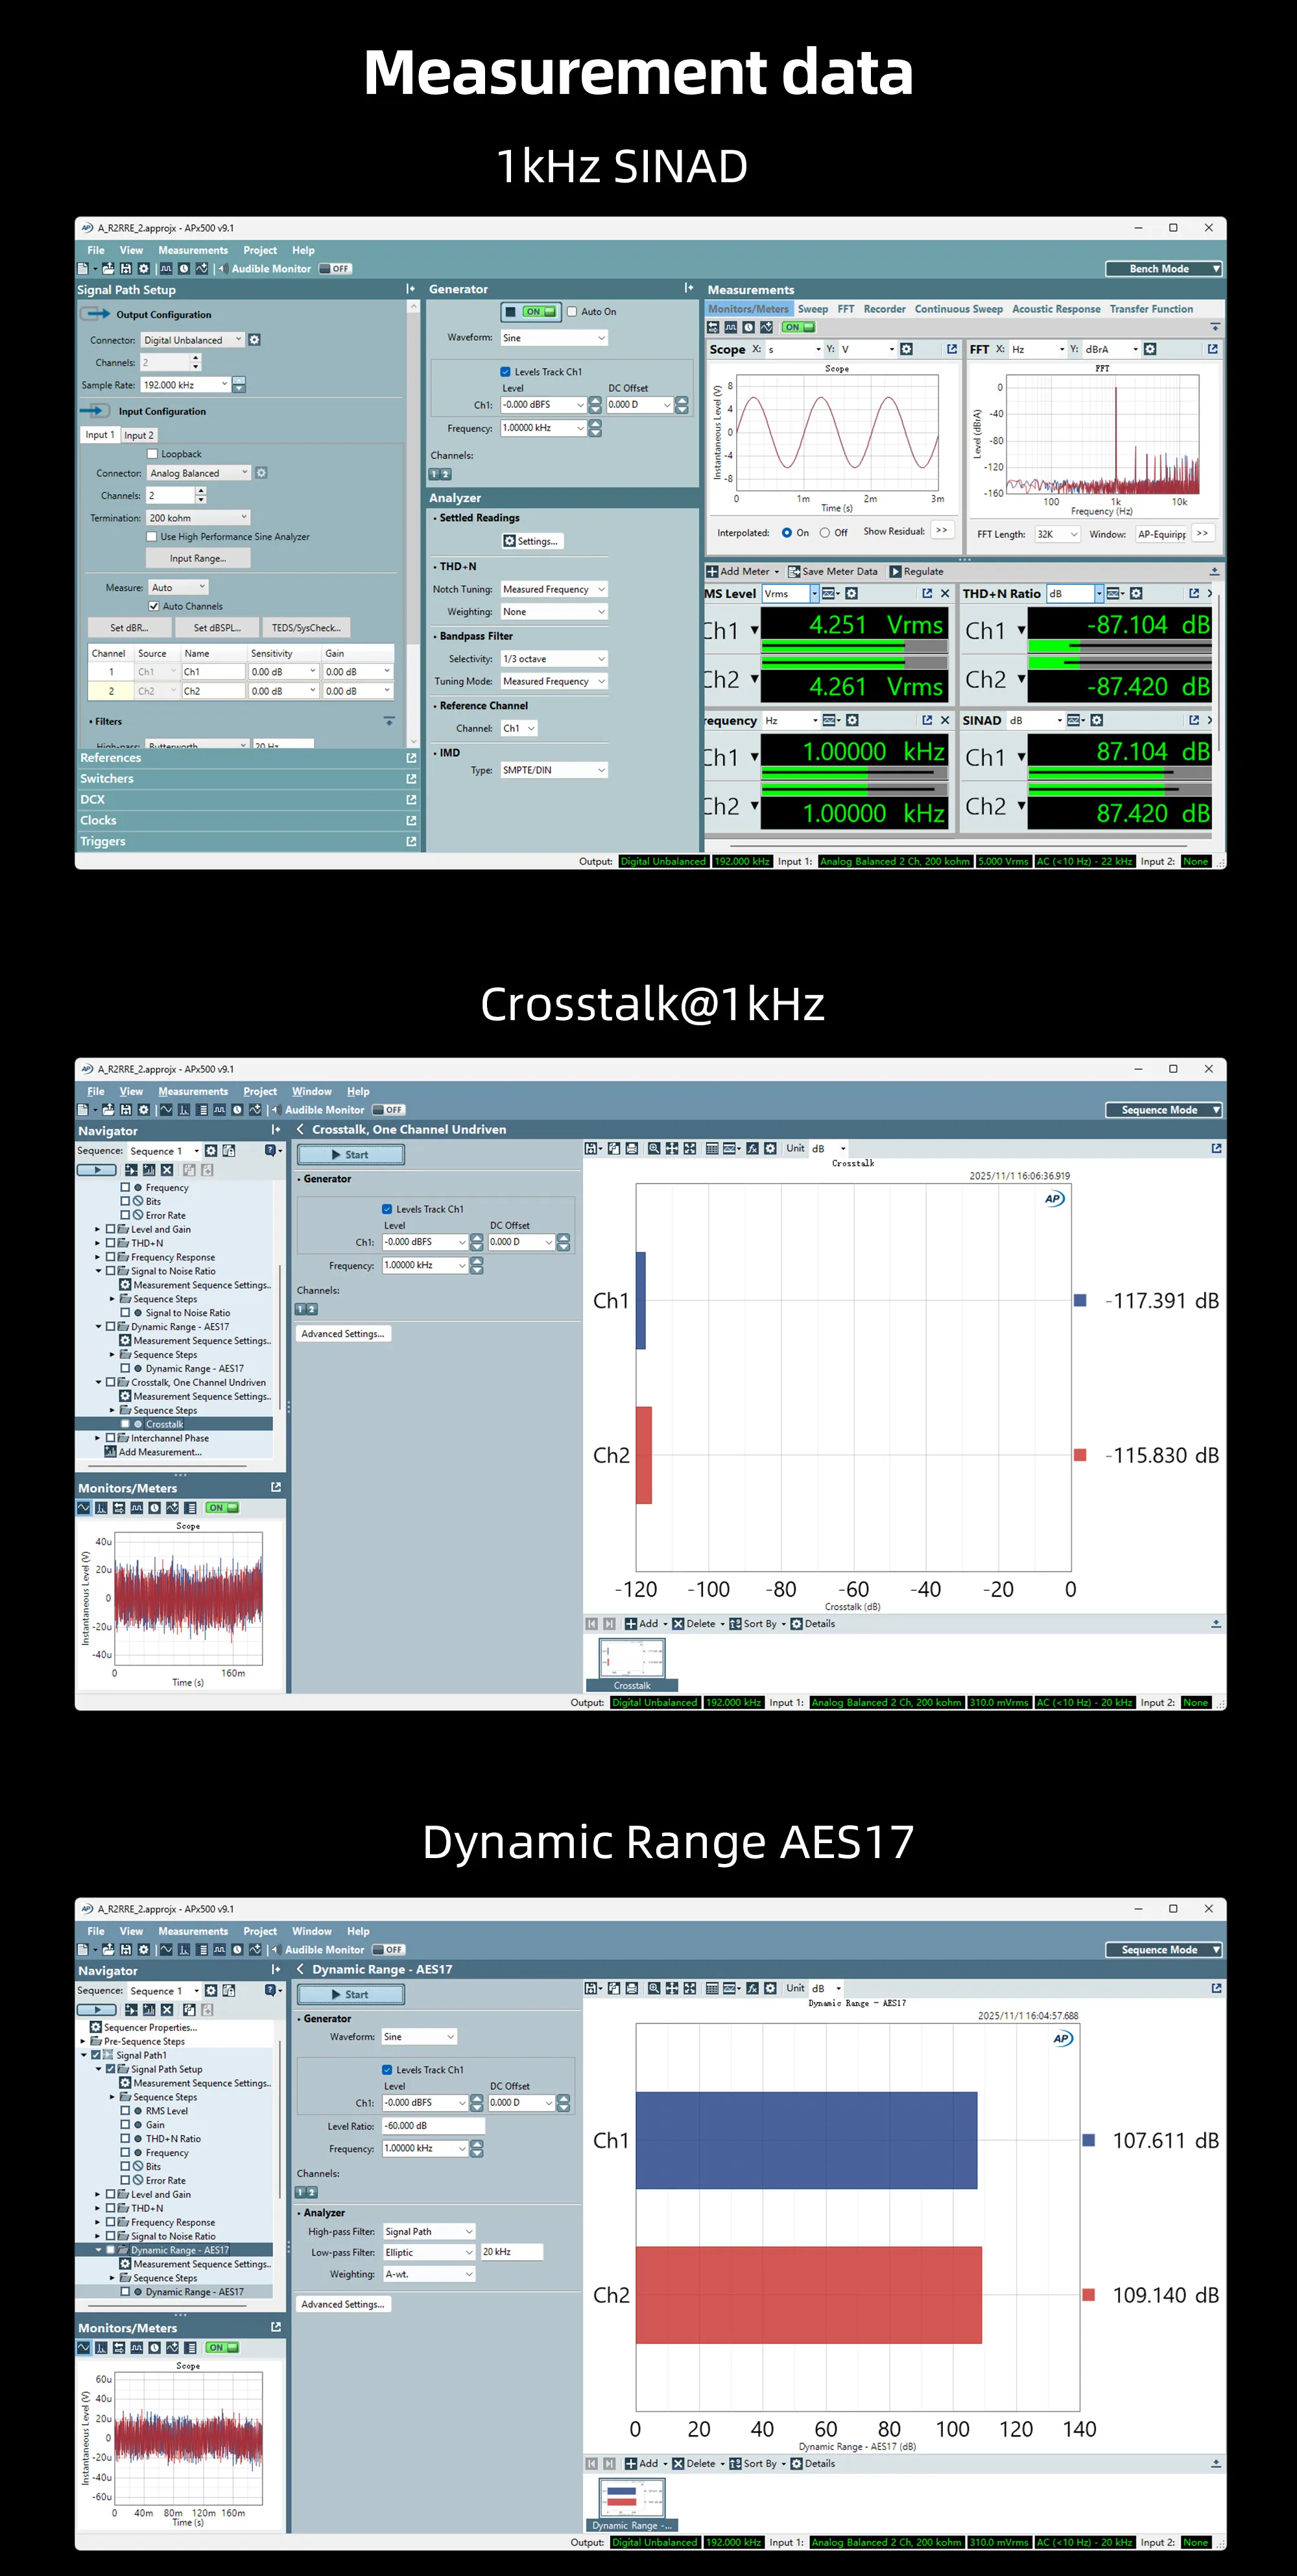Open the Termination 200 kohm dropdown
Image resolution: width=1297 pixels, height=2576 pixels.
[x=199, y=518]
